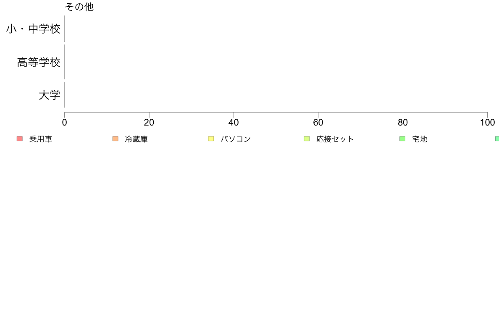Click the red 乗用車 legend swatch

[19, 139]
